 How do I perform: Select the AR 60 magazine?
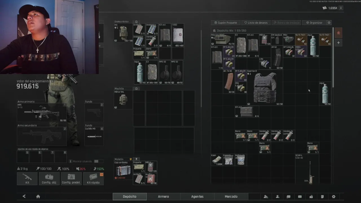pos(277,58)
